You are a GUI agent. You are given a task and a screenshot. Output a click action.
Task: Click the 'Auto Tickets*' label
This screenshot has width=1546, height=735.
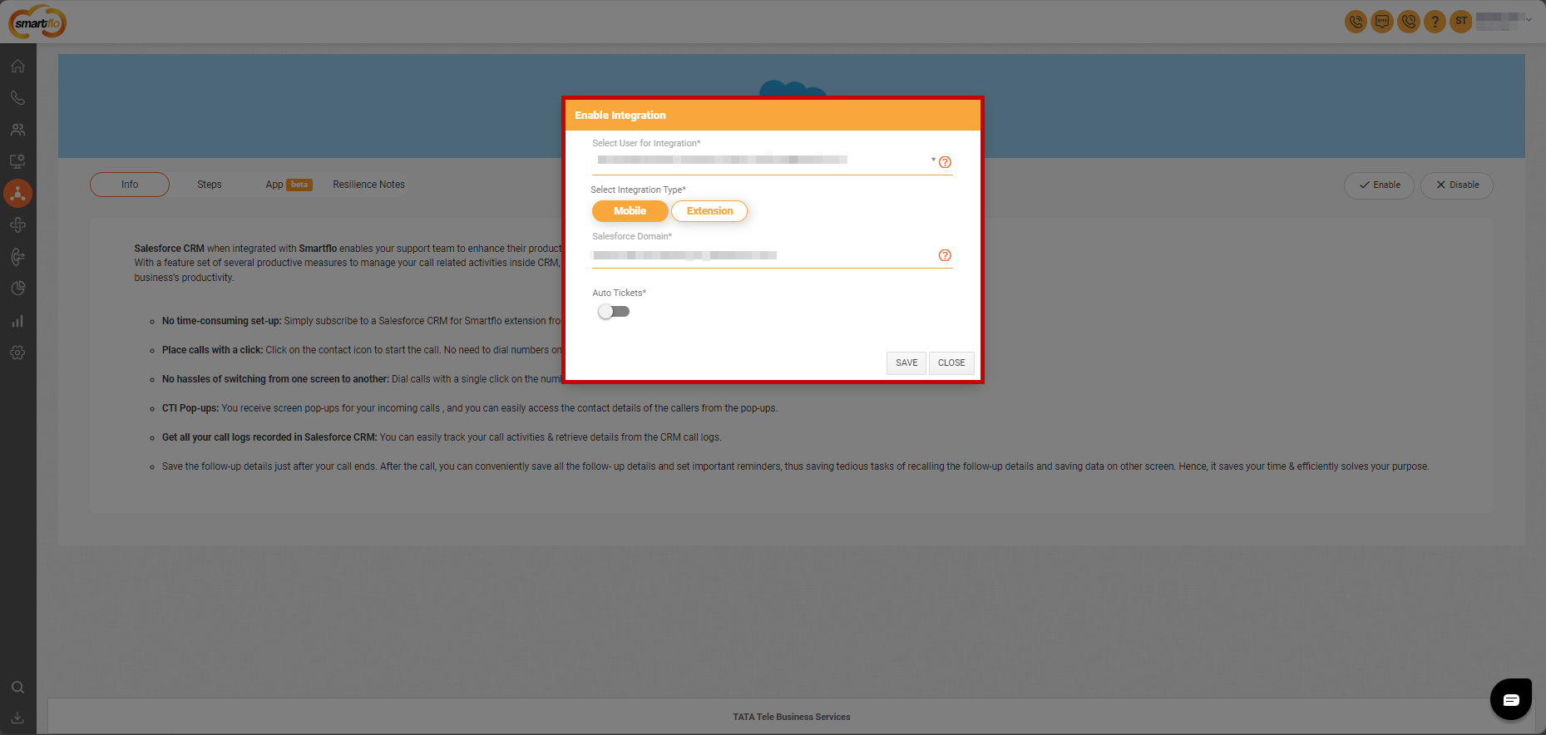pyautogui.click(x=620, y=293)
